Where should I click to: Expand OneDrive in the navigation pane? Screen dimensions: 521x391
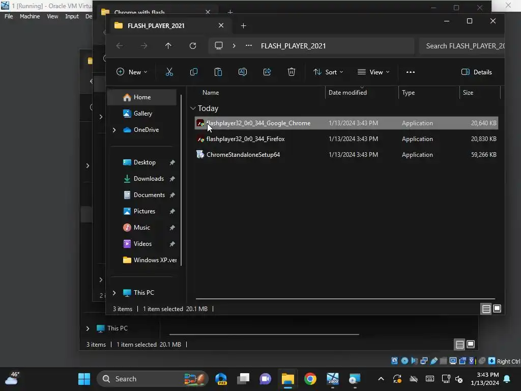(x=114, y=130)
